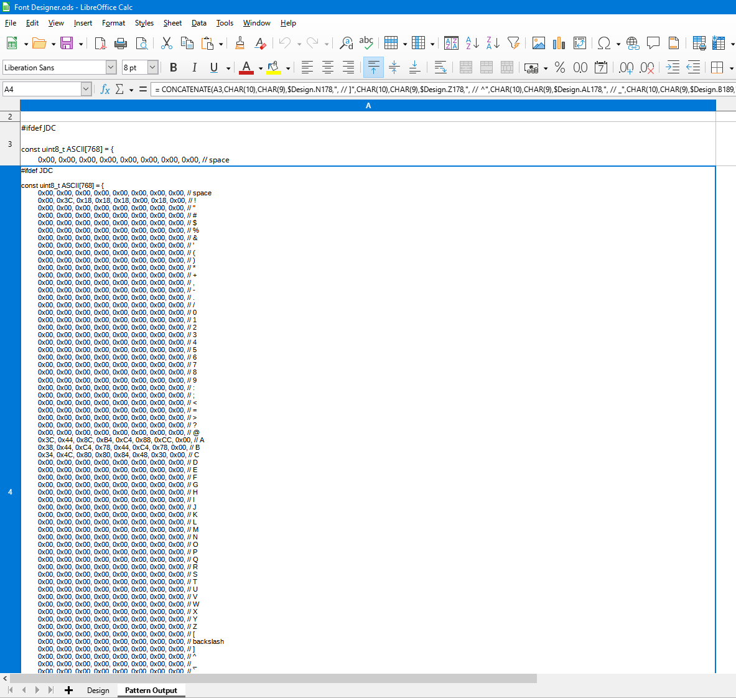Toggle Print Preview
Viewport: 736px width, 698px height.
141,44
